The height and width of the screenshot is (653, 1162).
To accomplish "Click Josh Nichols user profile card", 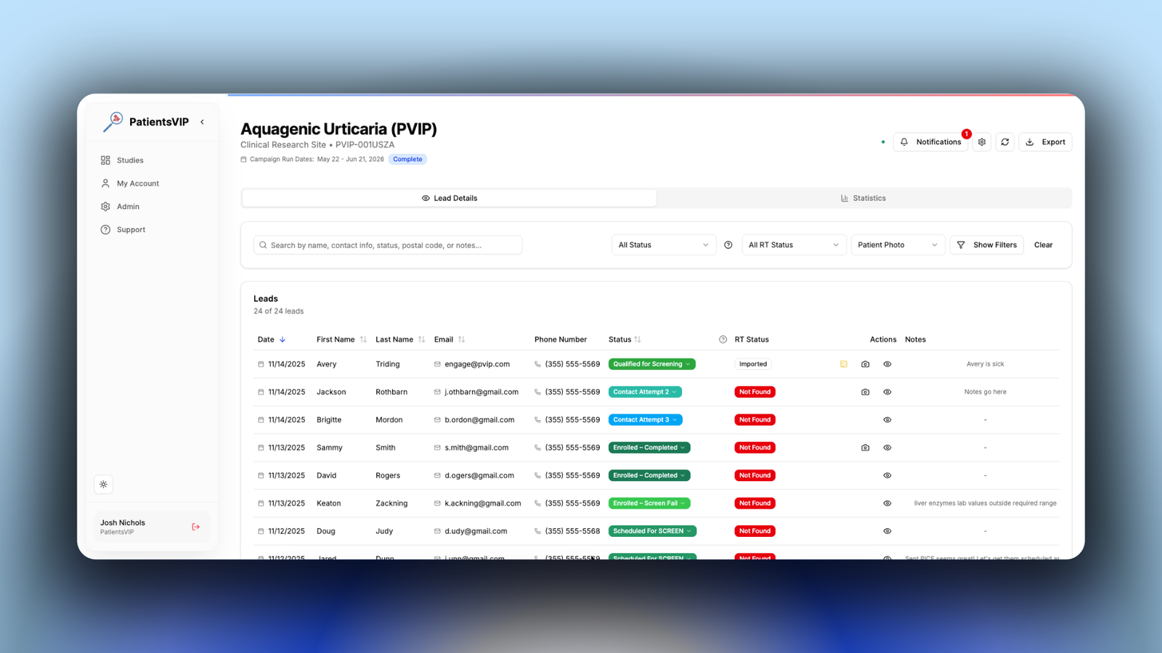I will 152,527.
